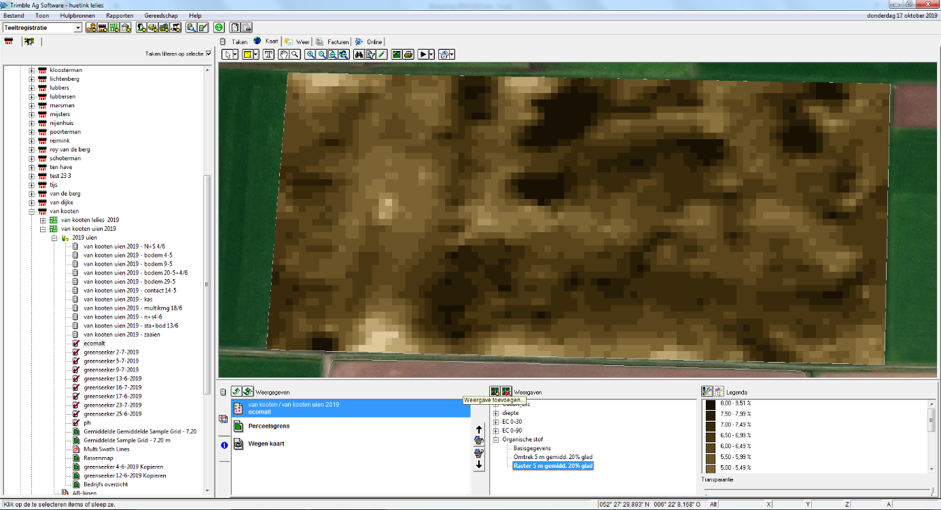Switch to the Taken tab
The image size is (941, 510).
[234, 41]
